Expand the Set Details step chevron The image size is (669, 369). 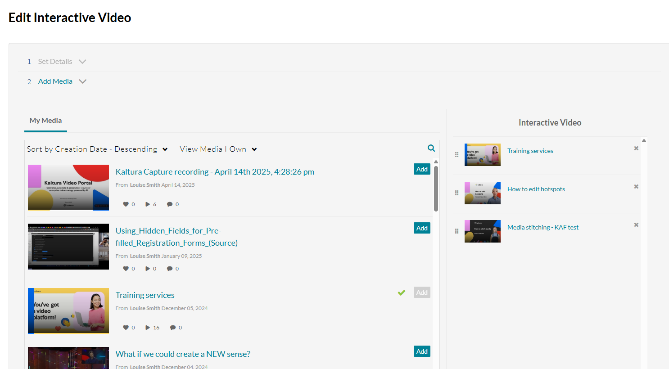pos(82,62)
